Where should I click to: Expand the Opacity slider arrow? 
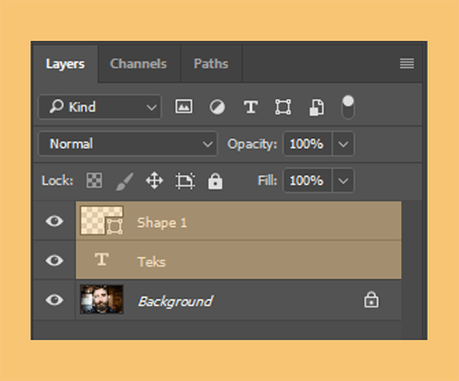(x=343, y=144)
